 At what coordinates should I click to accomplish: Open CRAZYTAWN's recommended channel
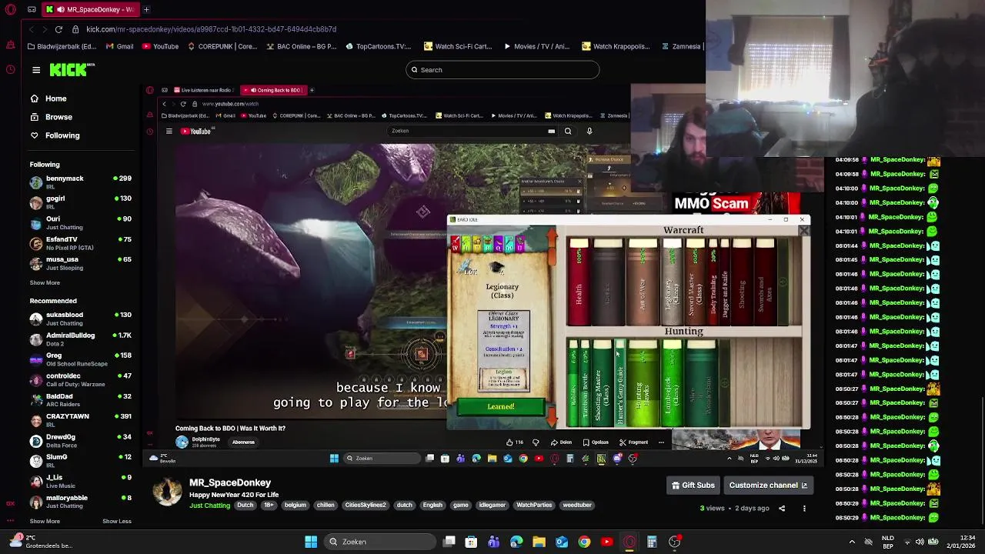[x=81, y=420]
